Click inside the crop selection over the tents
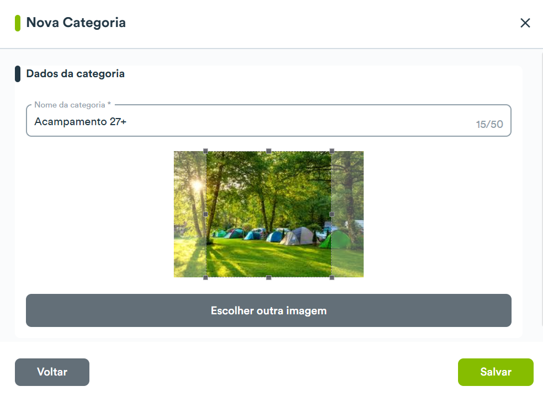This screenshot has width=543, height=397. [269, 235]
